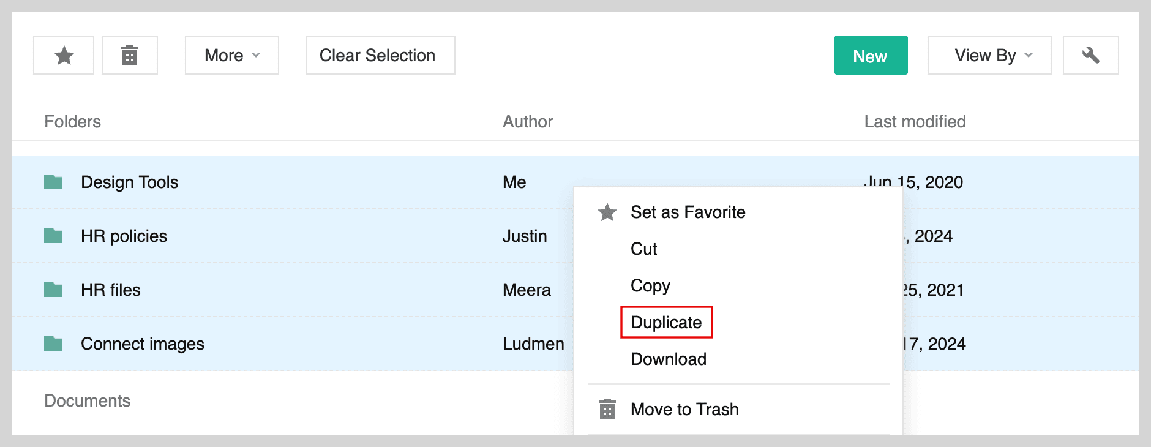Click the star icon beside Set as Favorite

(x=607, y=212)
